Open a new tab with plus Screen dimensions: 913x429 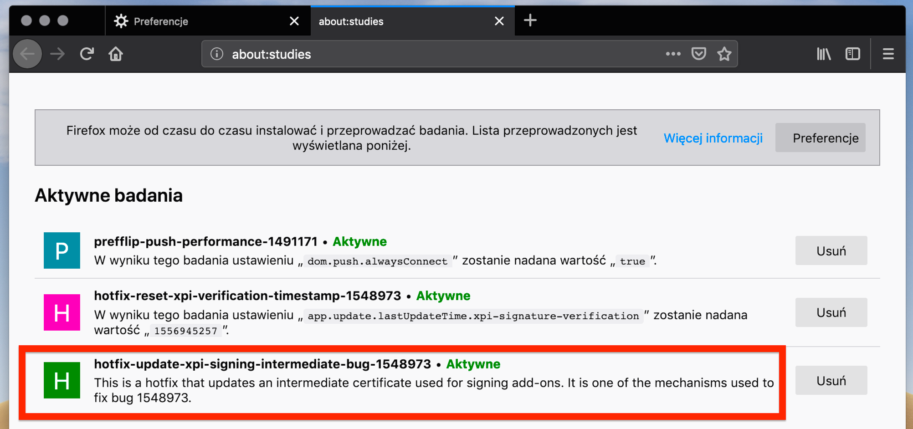[530, 20]
